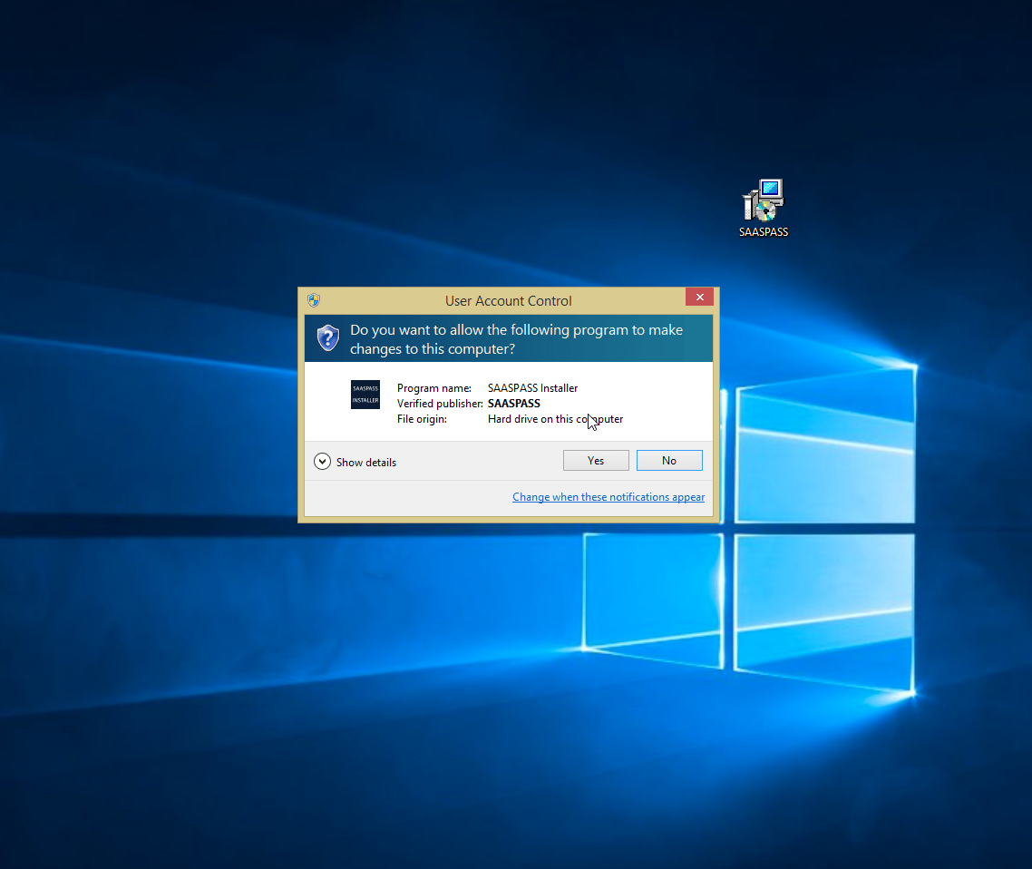Click No to deny the installer
The height and width of the screenshot is (869, 1032).
click(x=669, y=460)
